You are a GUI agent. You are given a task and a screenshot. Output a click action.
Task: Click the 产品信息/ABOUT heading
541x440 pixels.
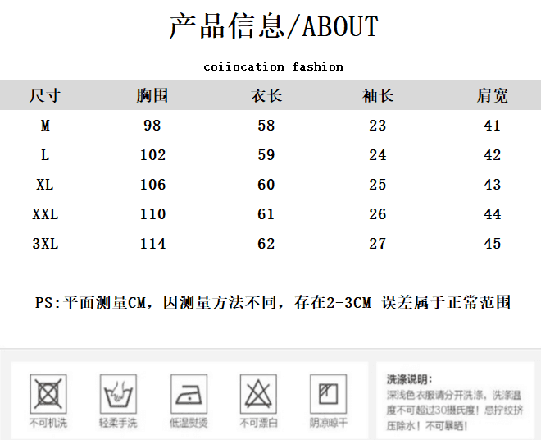pos(274,26)
